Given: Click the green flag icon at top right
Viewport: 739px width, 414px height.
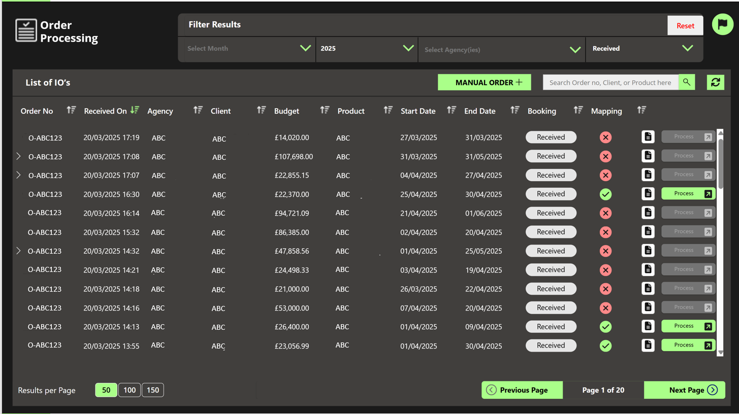Looking at the screenshot, I should tap(722, 25).
